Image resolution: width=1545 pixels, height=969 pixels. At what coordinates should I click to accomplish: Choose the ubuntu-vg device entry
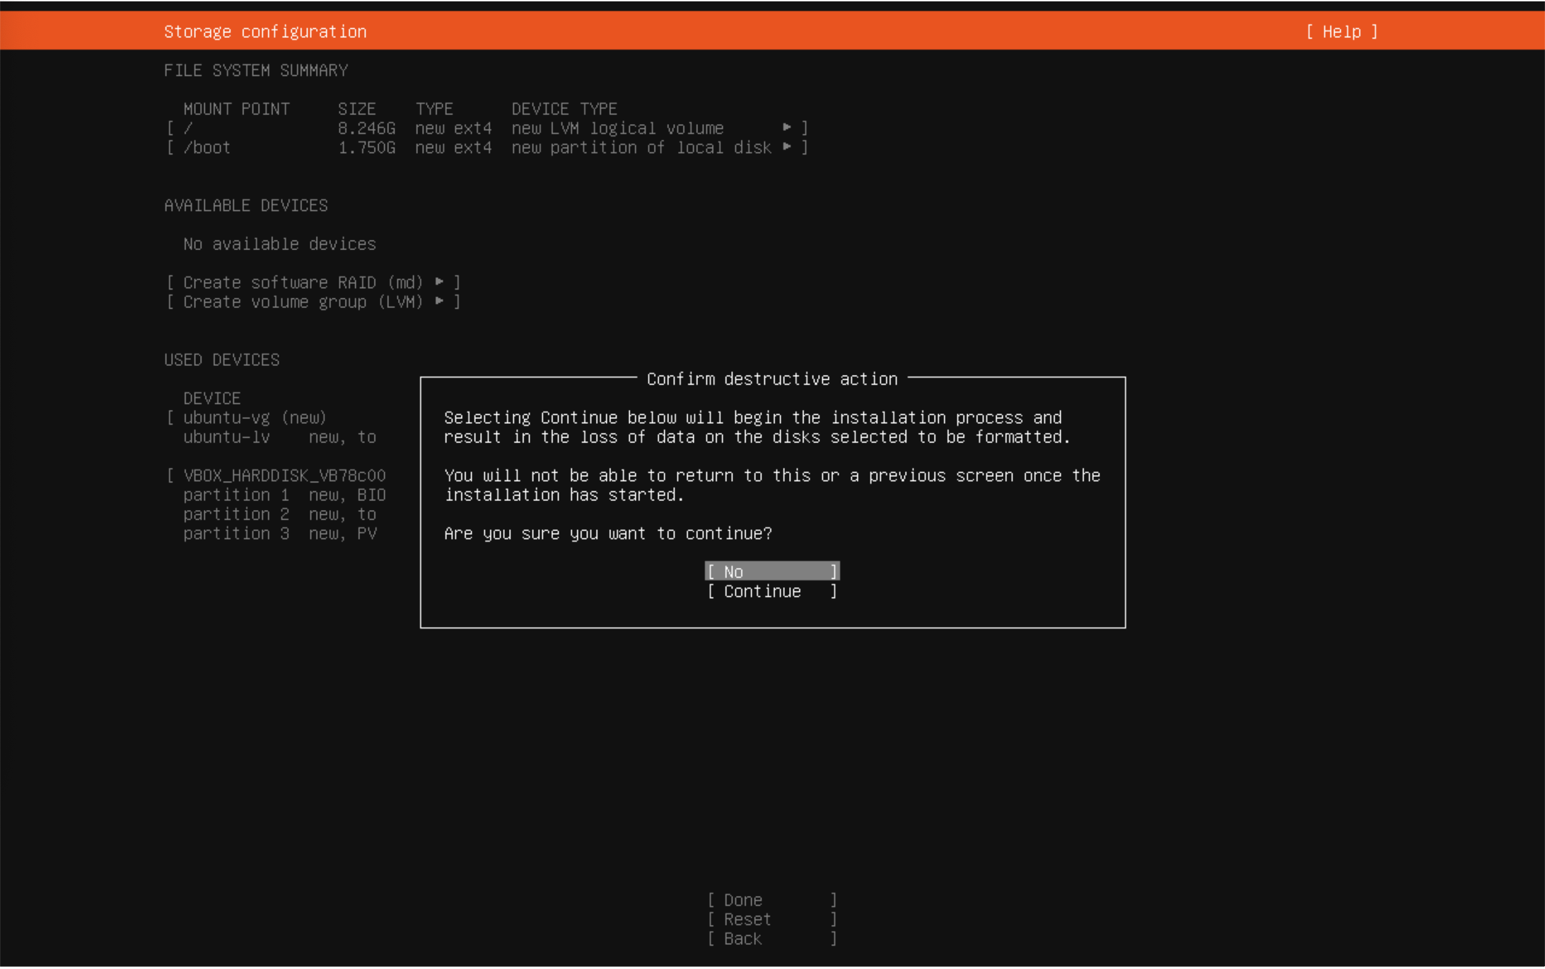click(x=254, y=418)
